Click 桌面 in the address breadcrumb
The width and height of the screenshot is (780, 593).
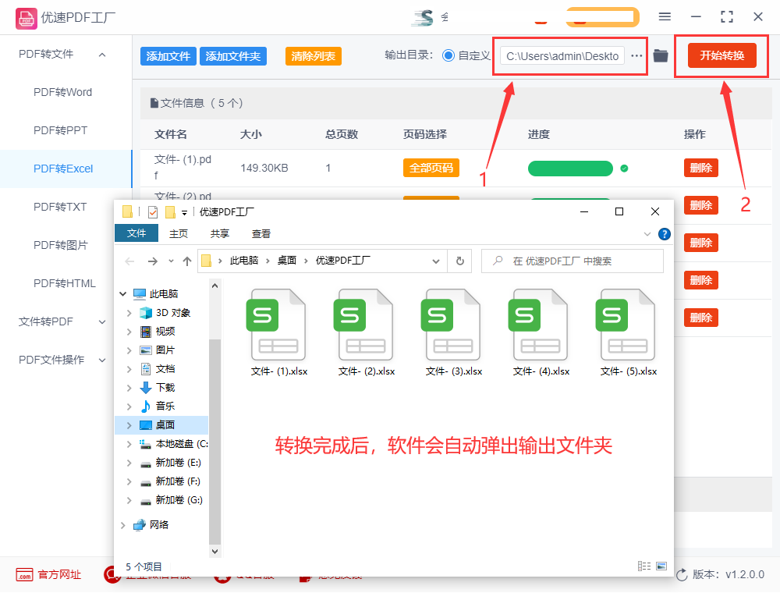coord(287,260)
